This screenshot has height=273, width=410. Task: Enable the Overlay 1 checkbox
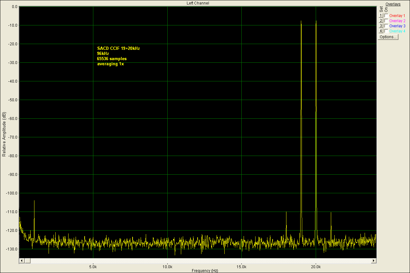click(386, 15)
